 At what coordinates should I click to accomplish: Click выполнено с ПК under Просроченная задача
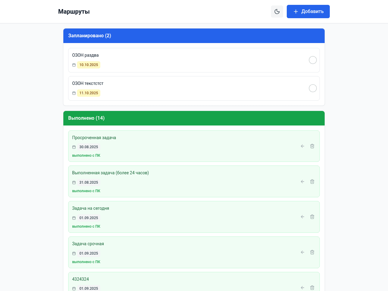(x=86, y=156)
